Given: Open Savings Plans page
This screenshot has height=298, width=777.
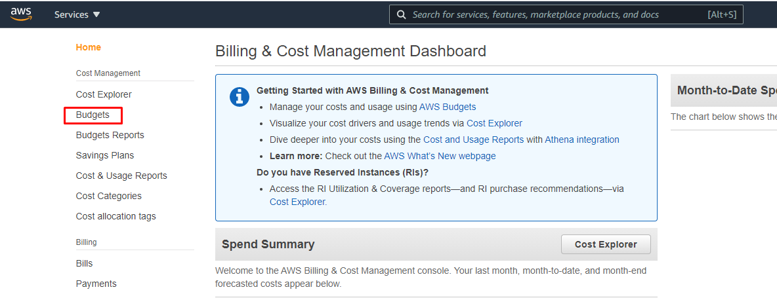Looking at the screenshot, I should tap(105, 155).
